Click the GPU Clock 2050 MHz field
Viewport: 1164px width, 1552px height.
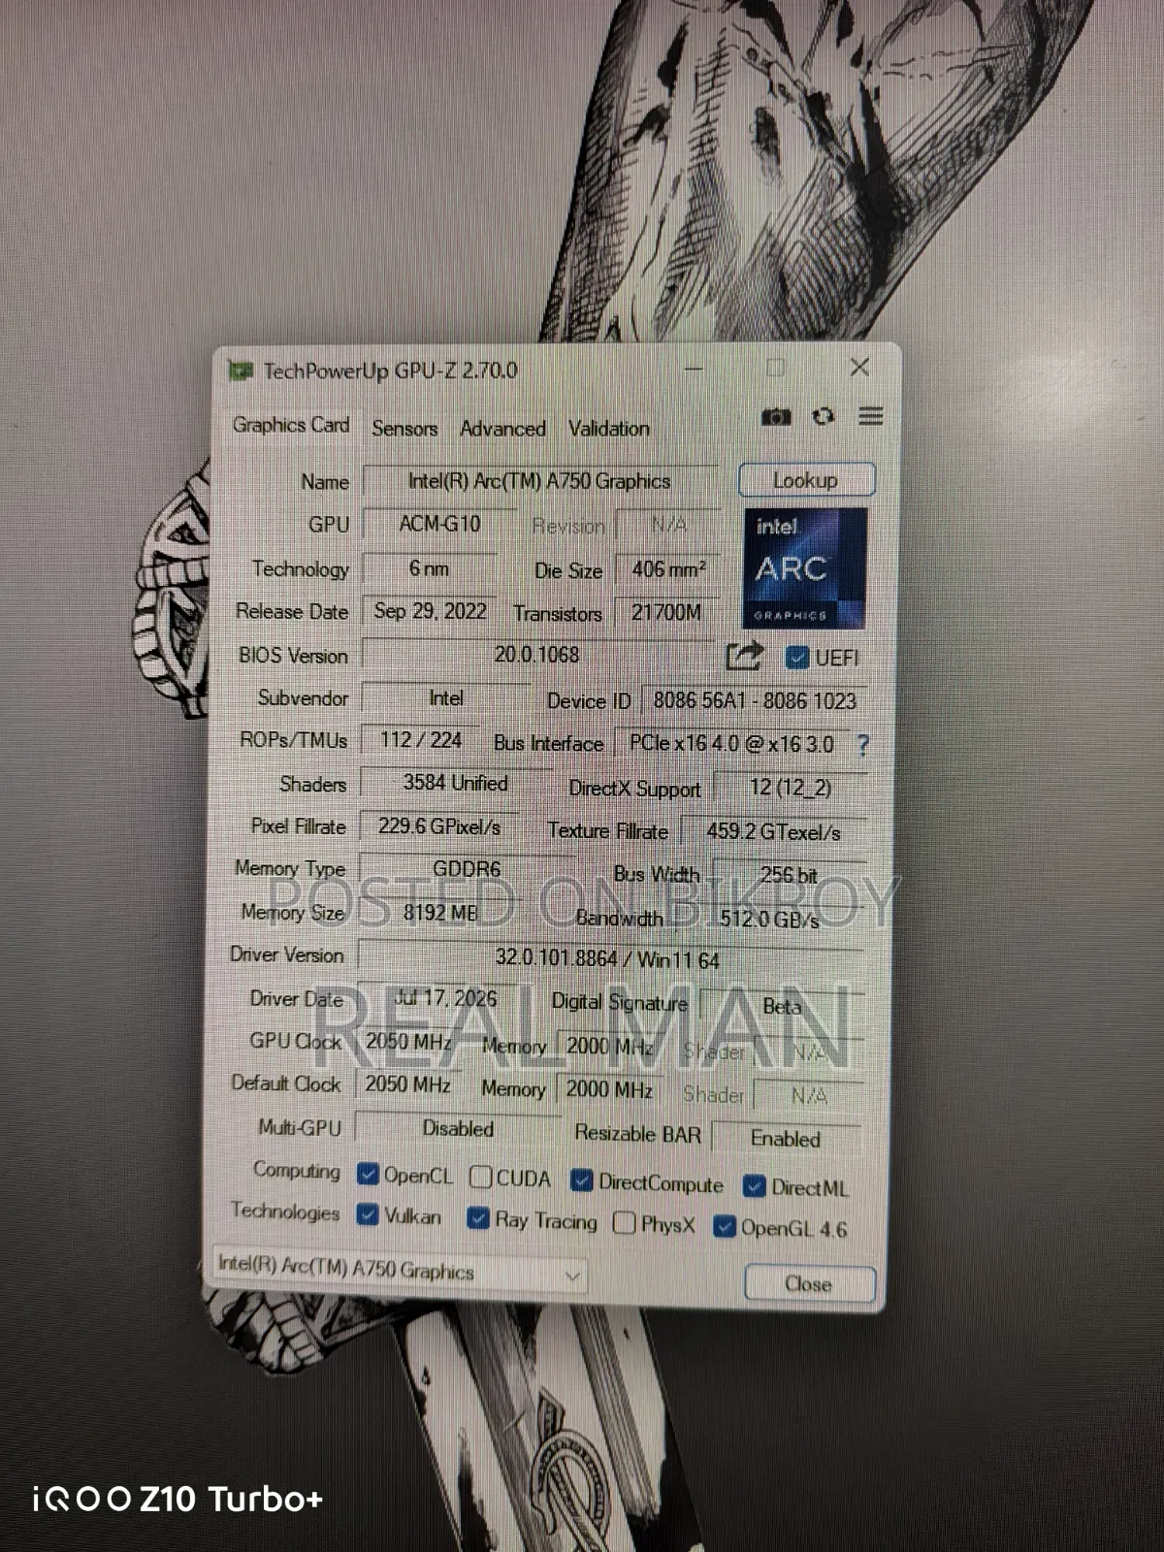pos(408,1042)
